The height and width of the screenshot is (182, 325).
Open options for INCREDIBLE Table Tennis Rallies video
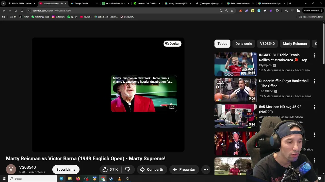click(x=314, y=55)
